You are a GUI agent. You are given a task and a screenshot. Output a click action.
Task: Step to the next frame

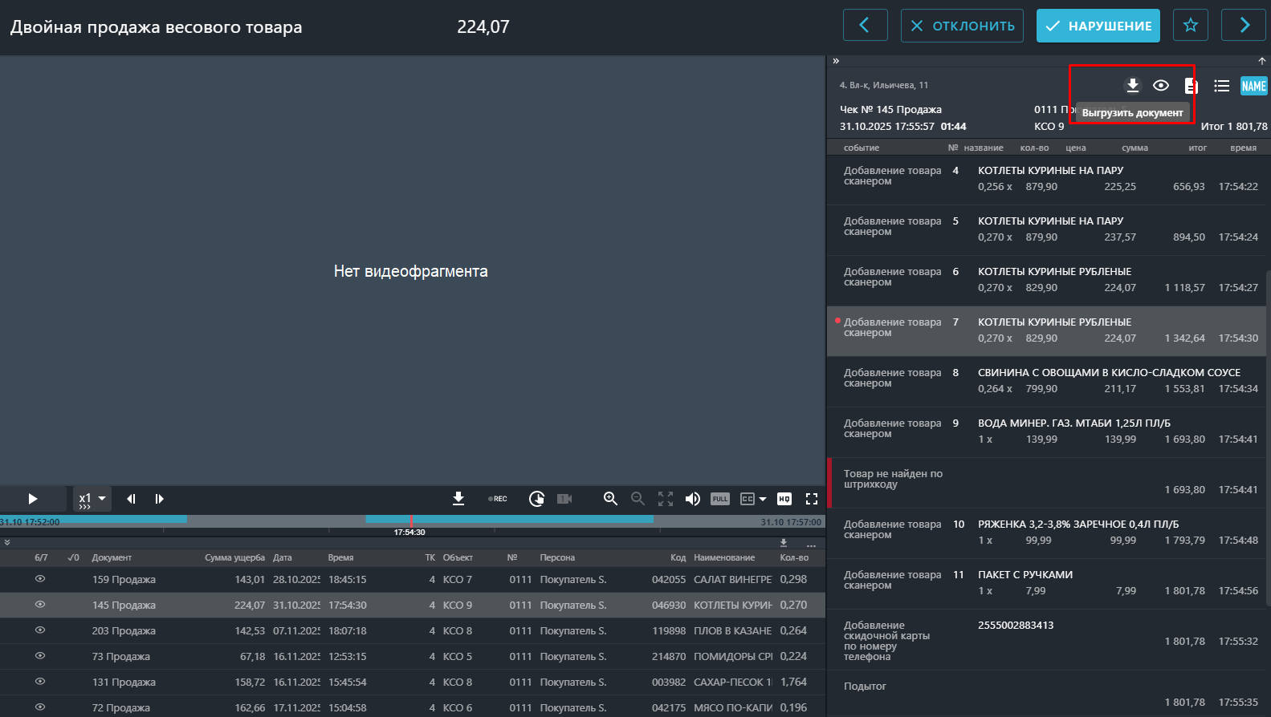tap(159, 499)
